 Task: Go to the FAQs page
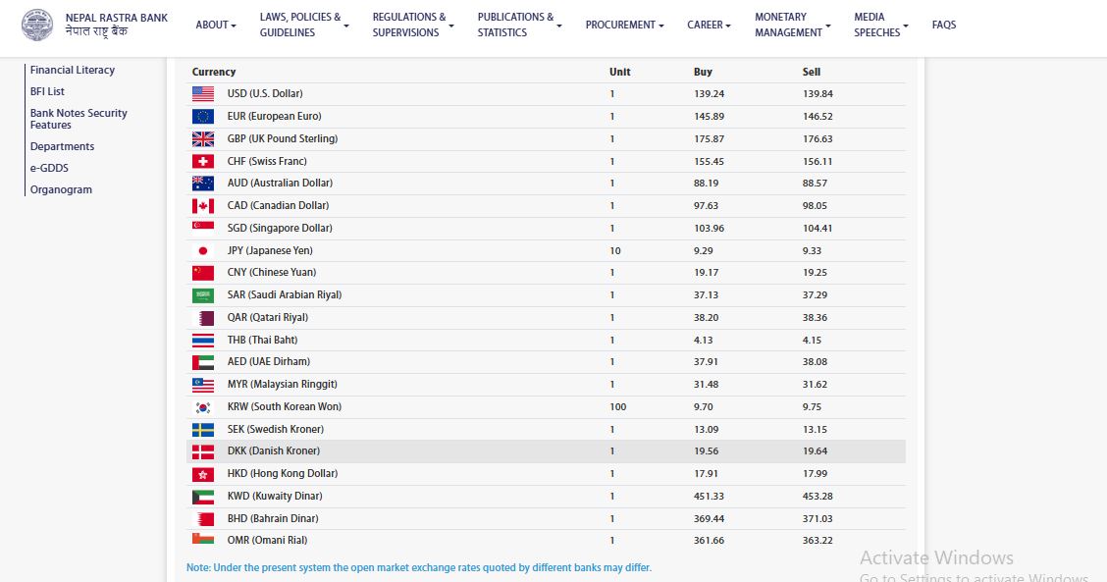tap(944, 25)
